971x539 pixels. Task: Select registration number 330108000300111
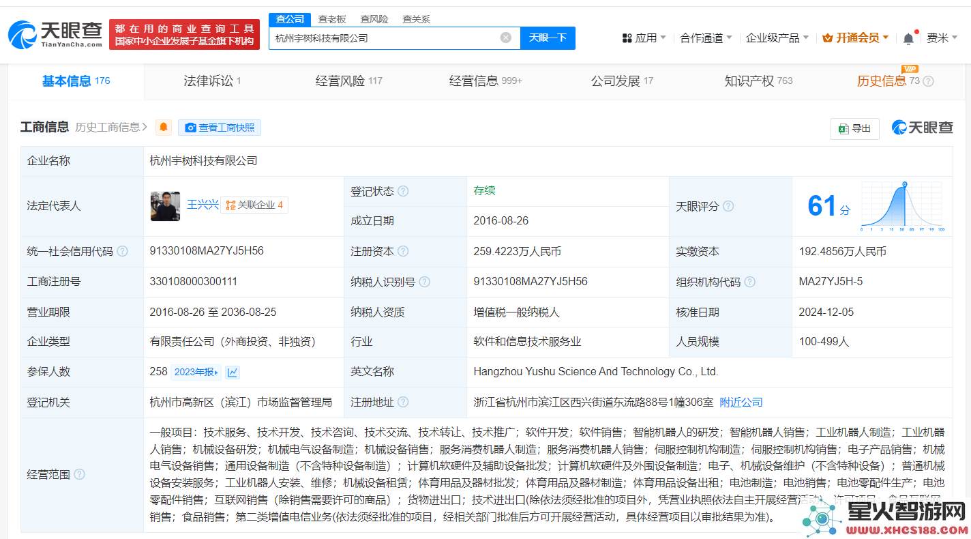pos(194,281)
